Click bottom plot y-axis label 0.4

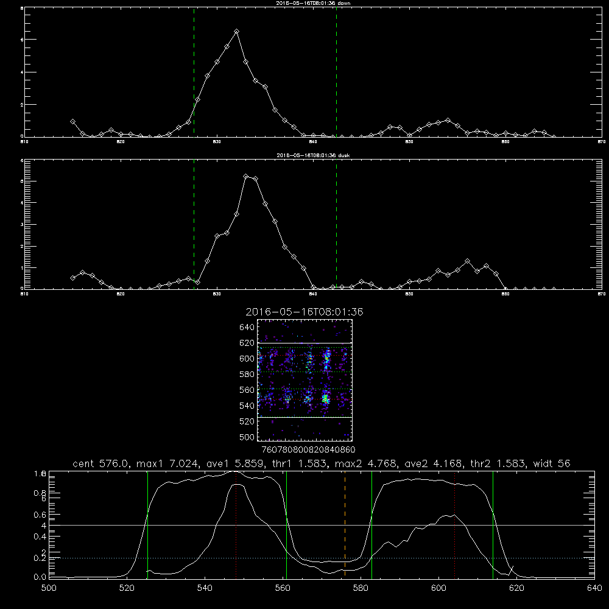pyautogui.click(x=40, y=537)
